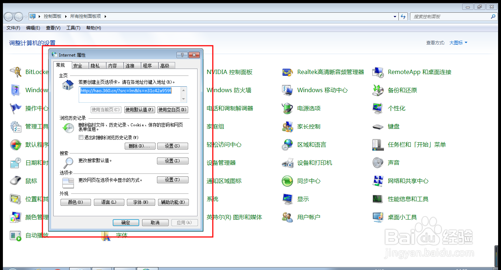Open Network and Sharing Center icon
The image size is (501, 270).
tap(378, 181)
